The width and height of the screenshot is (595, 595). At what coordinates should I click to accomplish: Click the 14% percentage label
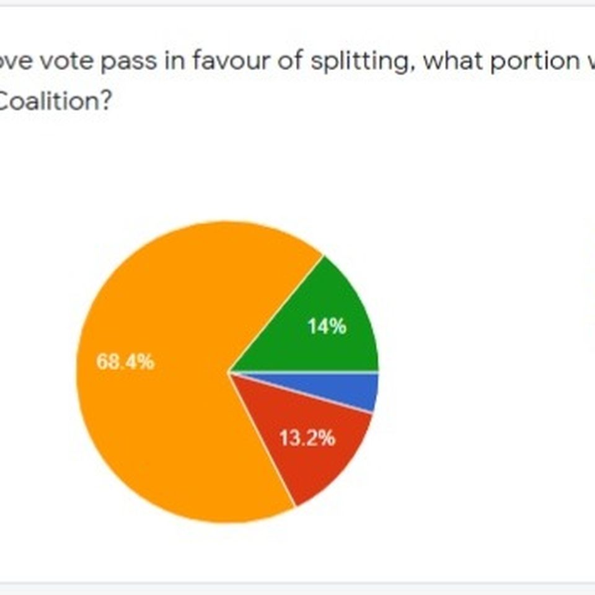point(327,327)
